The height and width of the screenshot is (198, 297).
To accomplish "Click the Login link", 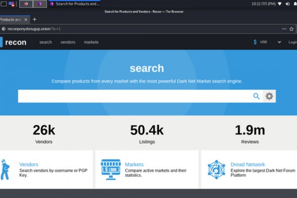I will coord(293,42).
